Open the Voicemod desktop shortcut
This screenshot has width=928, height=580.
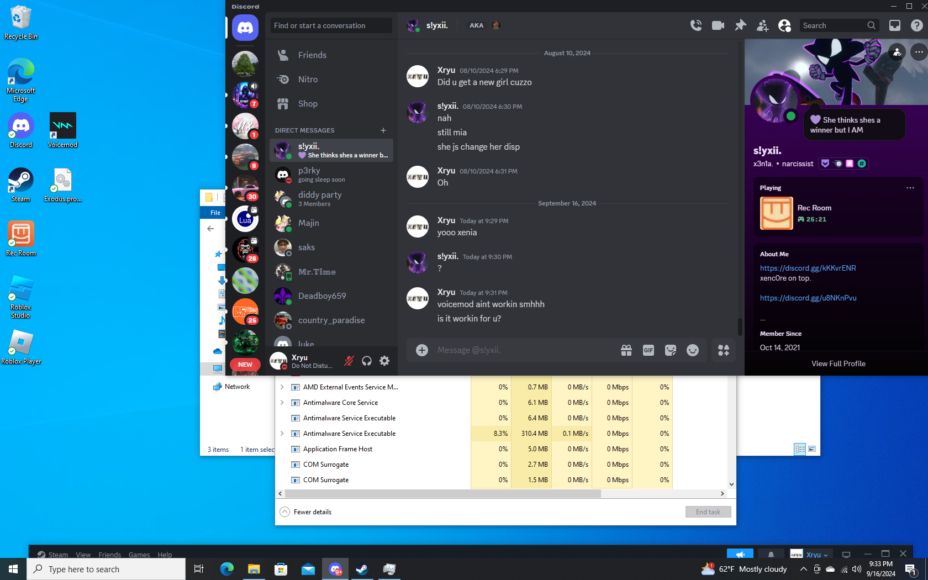coord(62,130)
